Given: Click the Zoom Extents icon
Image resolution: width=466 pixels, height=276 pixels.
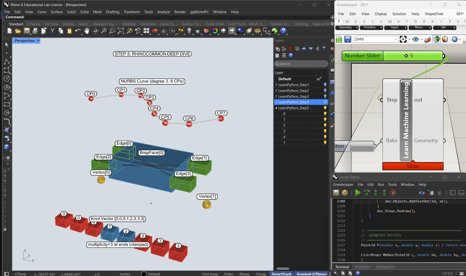Looking at the screenshot, I should [x=121, y=31].
